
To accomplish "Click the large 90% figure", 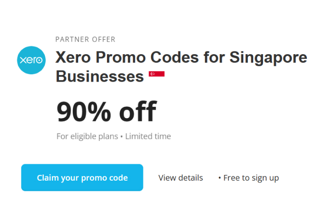I will 85,112.
